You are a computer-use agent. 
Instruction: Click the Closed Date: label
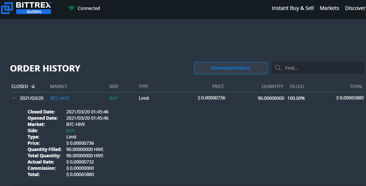click(41, 112)
